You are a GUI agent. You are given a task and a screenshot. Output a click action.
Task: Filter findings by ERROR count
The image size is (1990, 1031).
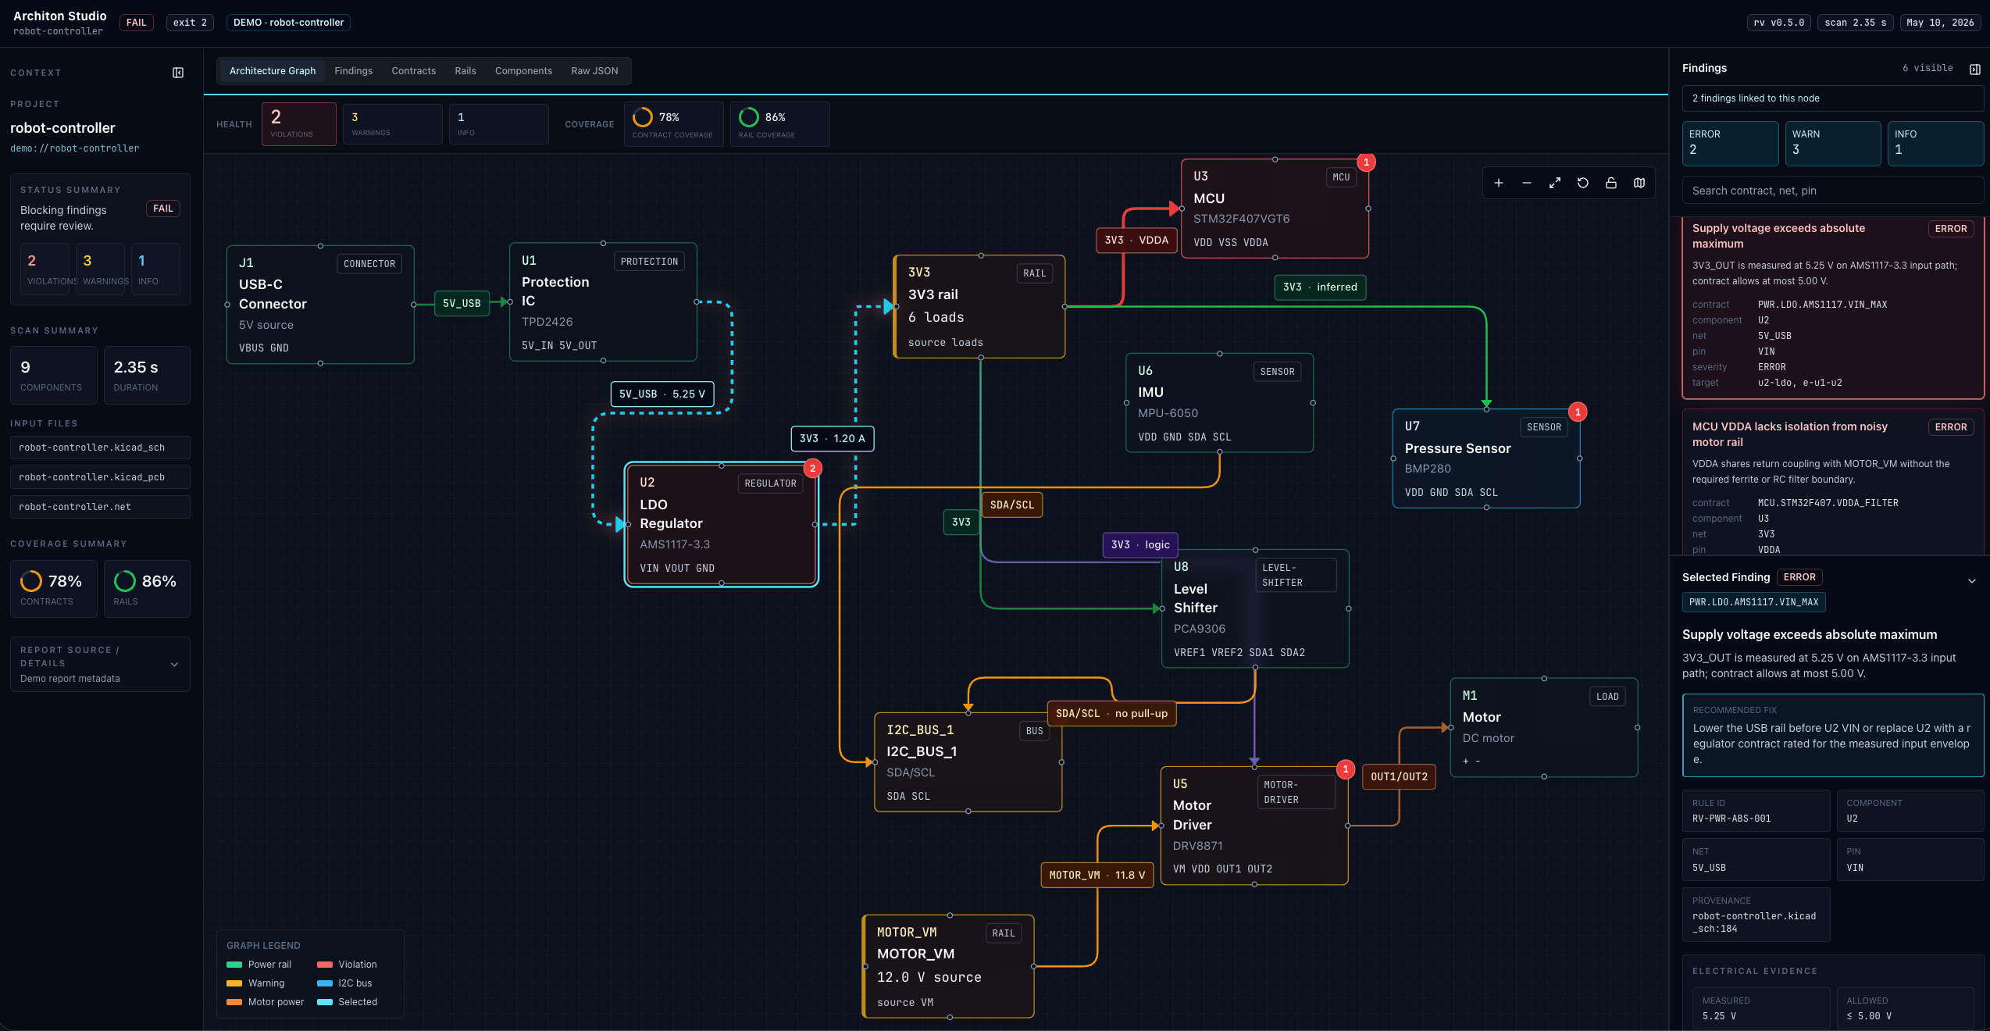tap(1730, 143)
